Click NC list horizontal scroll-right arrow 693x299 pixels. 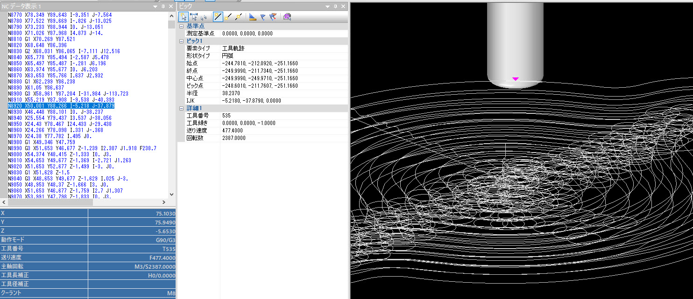(164, 202)
